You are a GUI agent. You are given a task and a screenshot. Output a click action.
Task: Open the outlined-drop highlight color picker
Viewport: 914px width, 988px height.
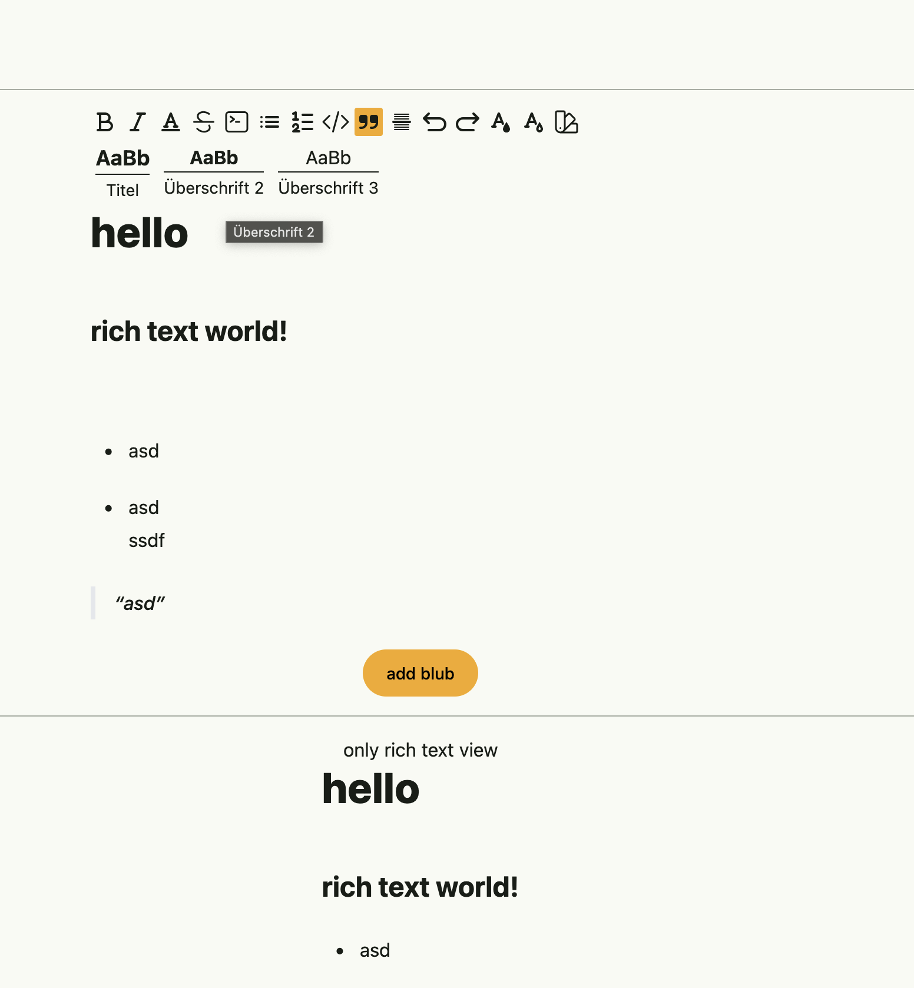click(x=534, y=122)
